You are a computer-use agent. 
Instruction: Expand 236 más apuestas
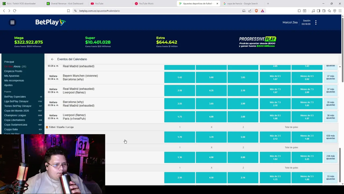click(331, 157)
